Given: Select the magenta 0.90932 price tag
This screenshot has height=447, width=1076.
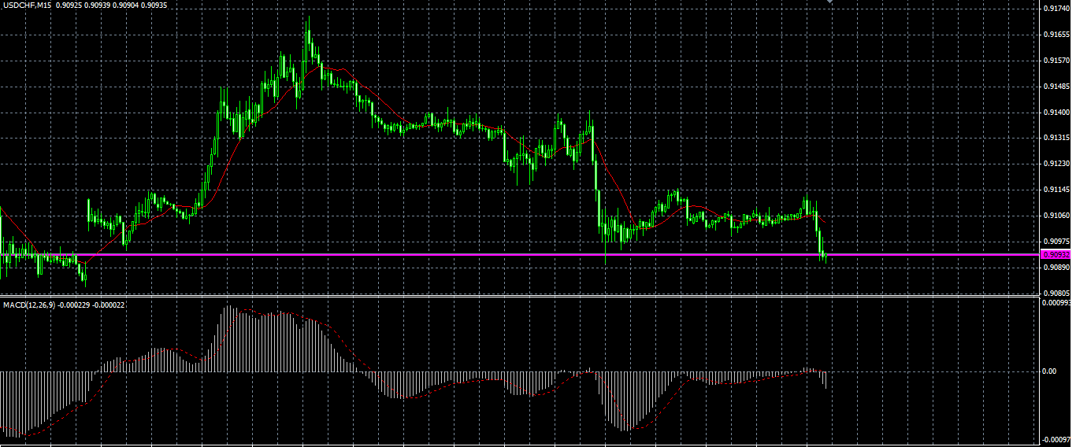Looking at the screenshot, I should [1056, 255].
